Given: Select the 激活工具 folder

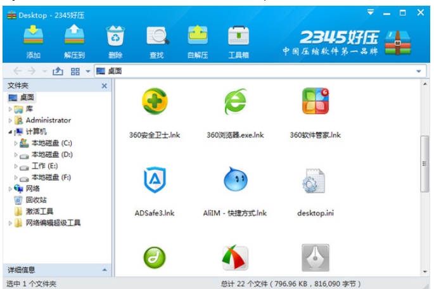Looking at the screenshot, I should [34, 212].
